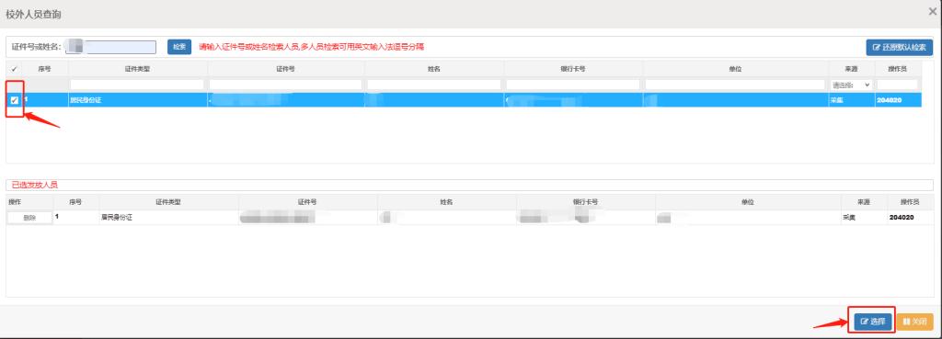Viewport: 942px width, 339px height.
Task: Open the 来源 filter dropdown
Action: pyautogui.click(x=851, y=85)
